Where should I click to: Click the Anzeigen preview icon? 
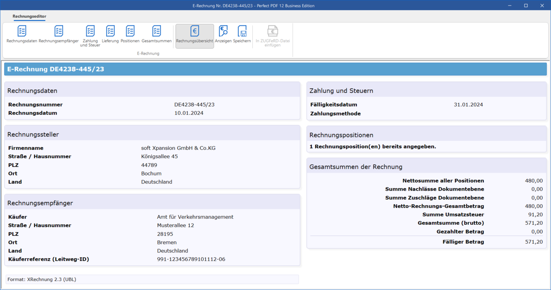tap(223, 36)
